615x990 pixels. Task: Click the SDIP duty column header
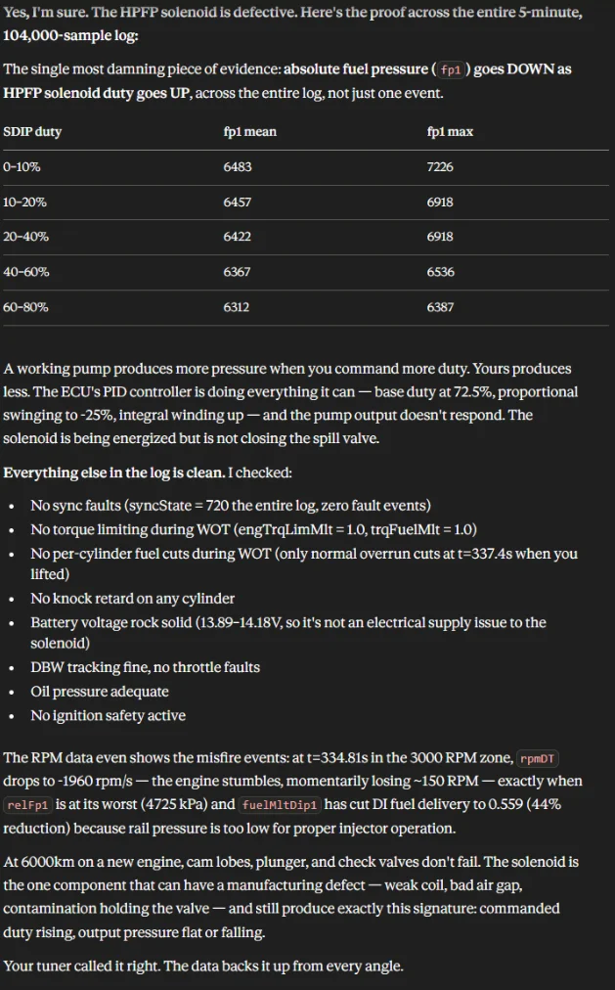32,132
